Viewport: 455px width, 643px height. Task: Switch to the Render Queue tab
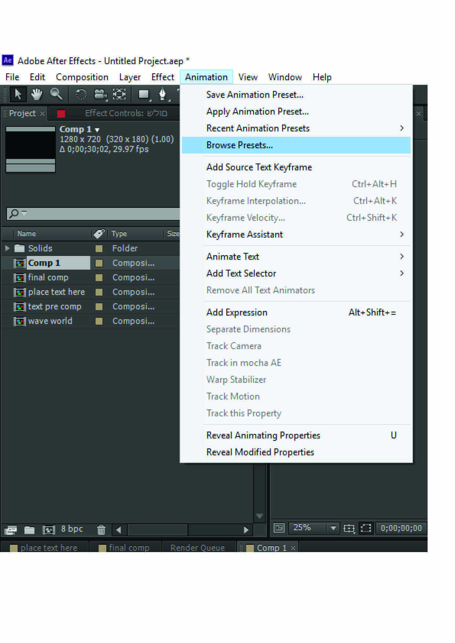[197, 548]
